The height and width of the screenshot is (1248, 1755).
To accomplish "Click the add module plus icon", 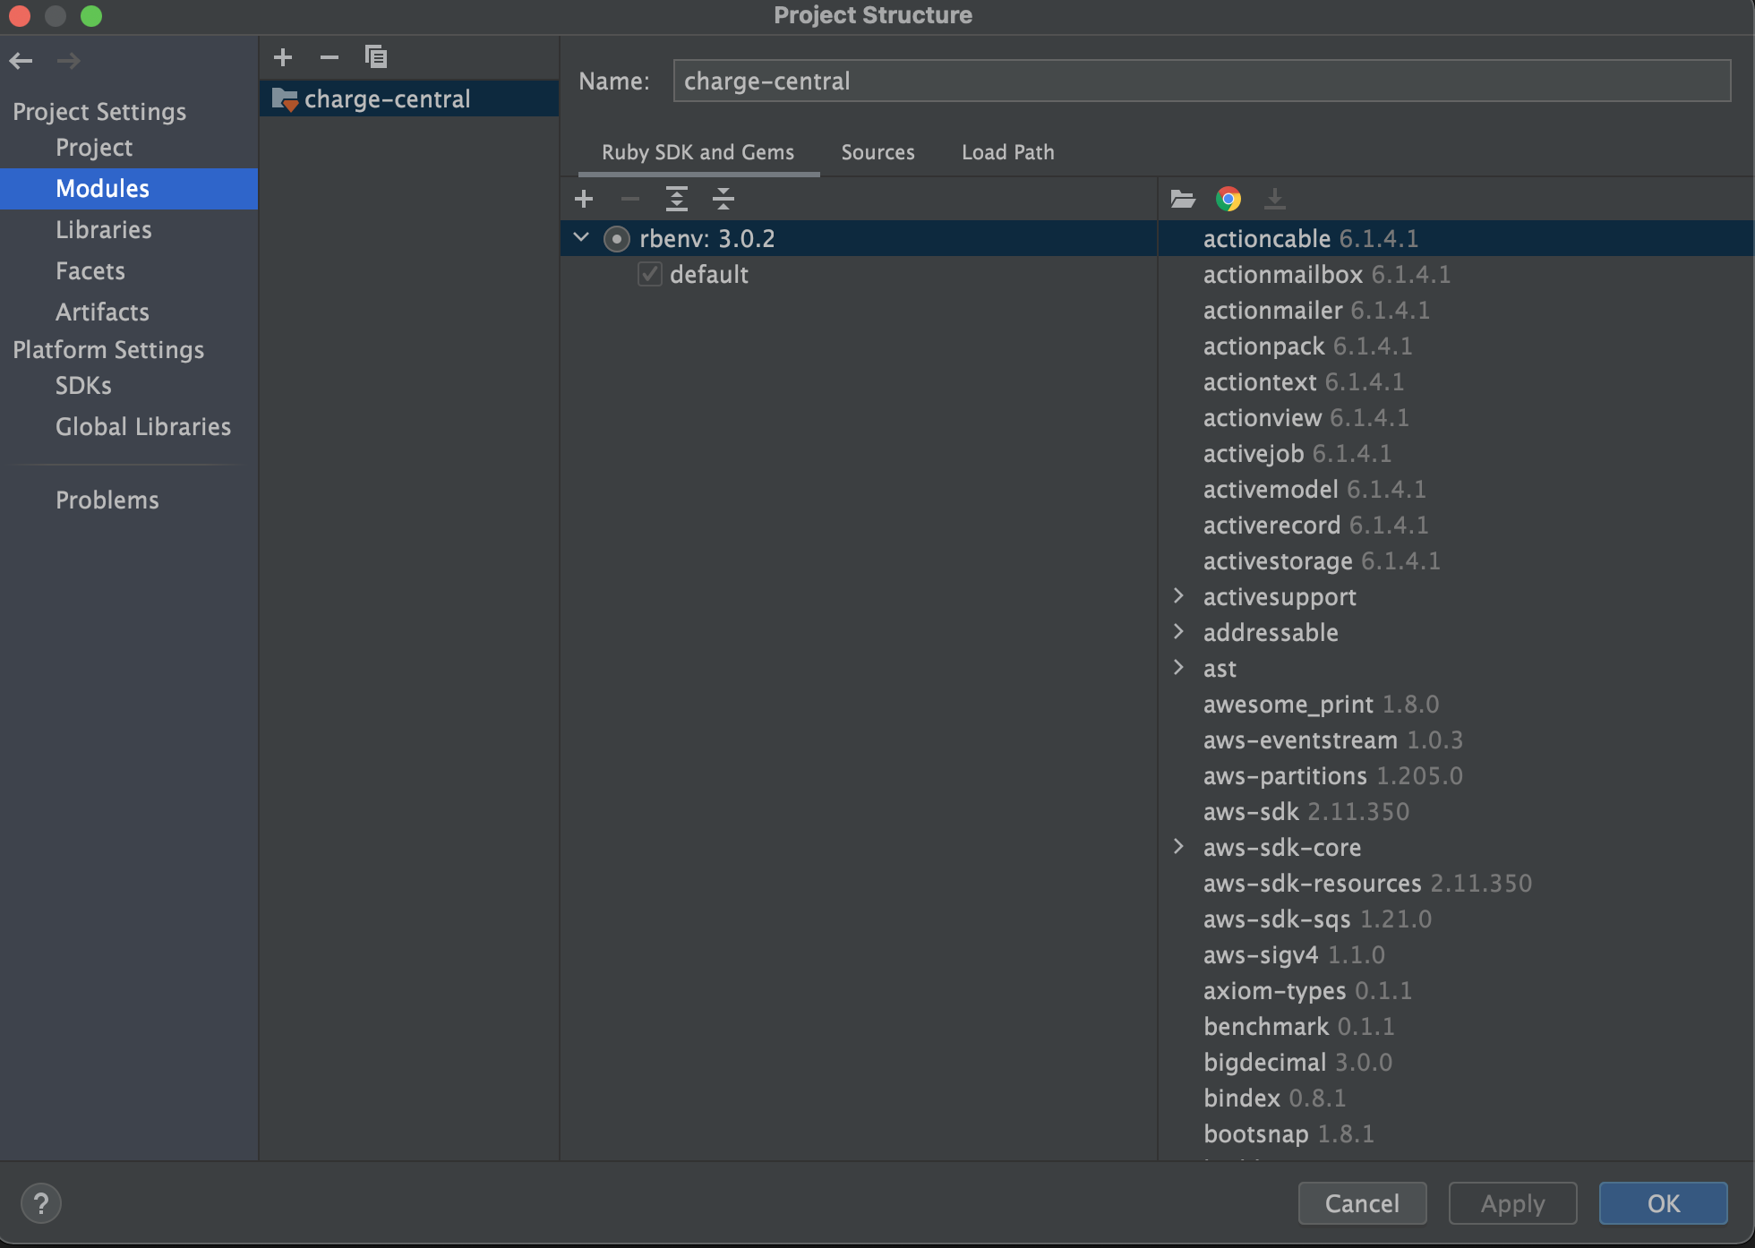I will coord(281,56).
